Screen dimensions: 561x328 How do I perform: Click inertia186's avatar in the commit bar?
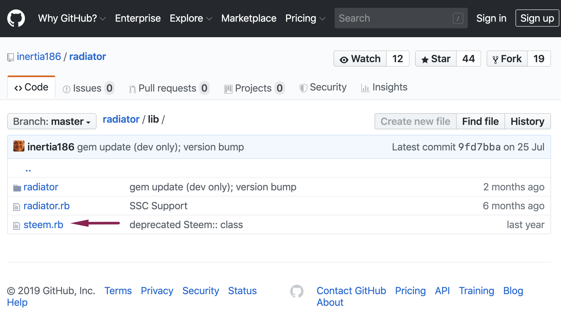[19, 146]
